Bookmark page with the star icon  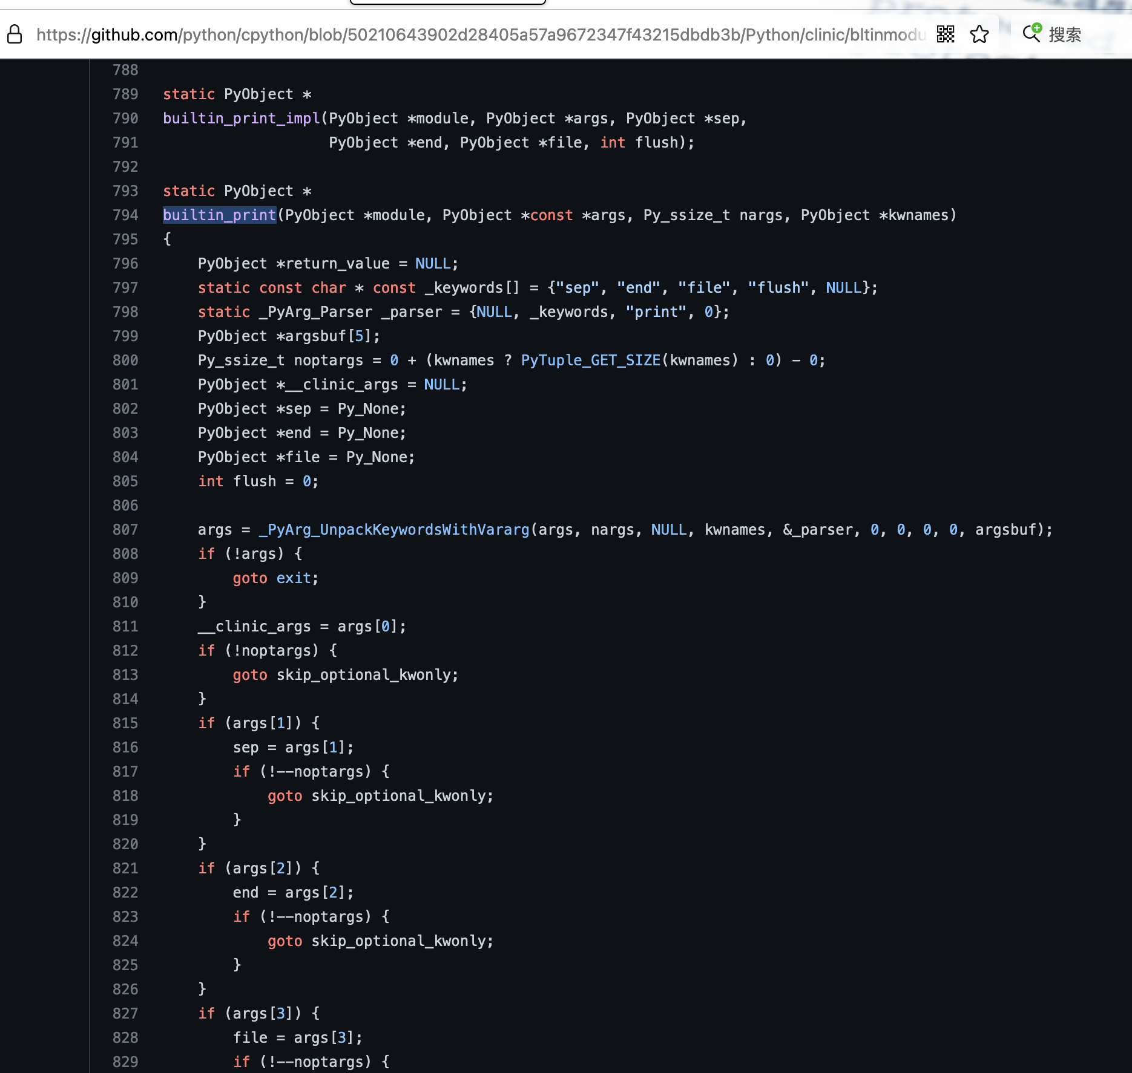click(x=979, y=34)
